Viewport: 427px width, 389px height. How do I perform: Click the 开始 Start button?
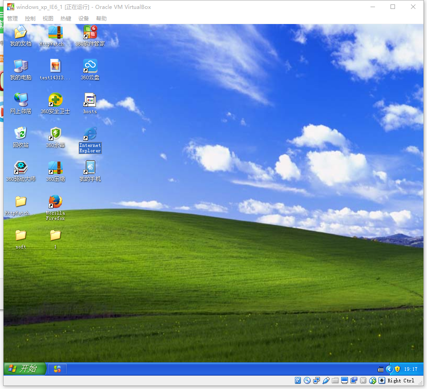25,369
